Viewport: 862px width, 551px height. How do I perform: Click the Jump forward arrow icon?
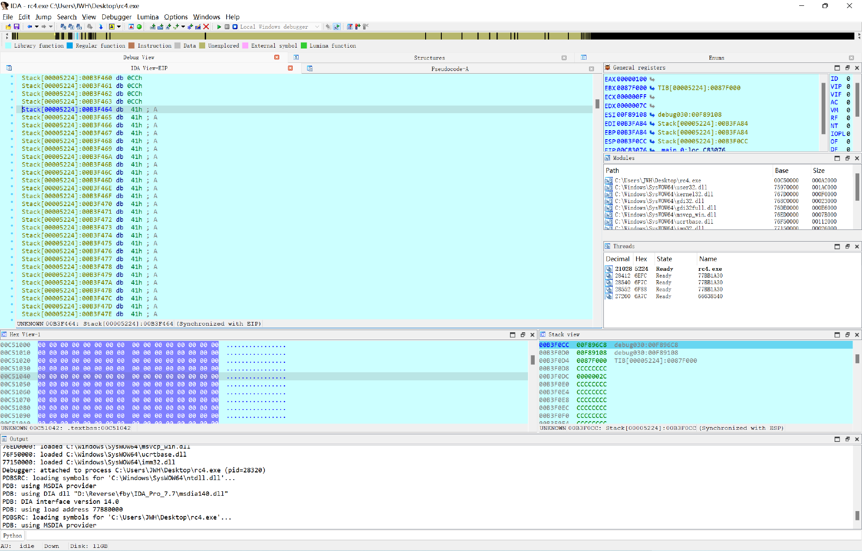[x=44, y=27]
